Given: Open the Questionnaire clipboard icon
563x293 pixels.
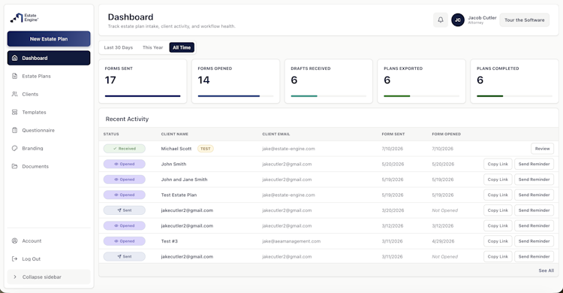Looking at the screenshot, I should [x=15, y=130].
